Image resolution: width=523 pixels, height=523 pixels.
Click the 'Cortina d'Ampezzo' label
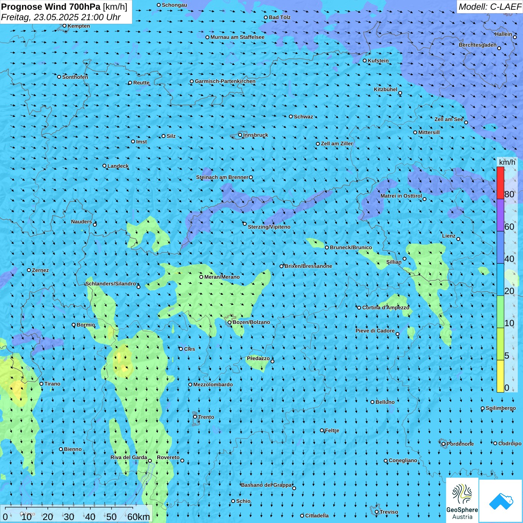pyautogui.click(x=386, y=307)
